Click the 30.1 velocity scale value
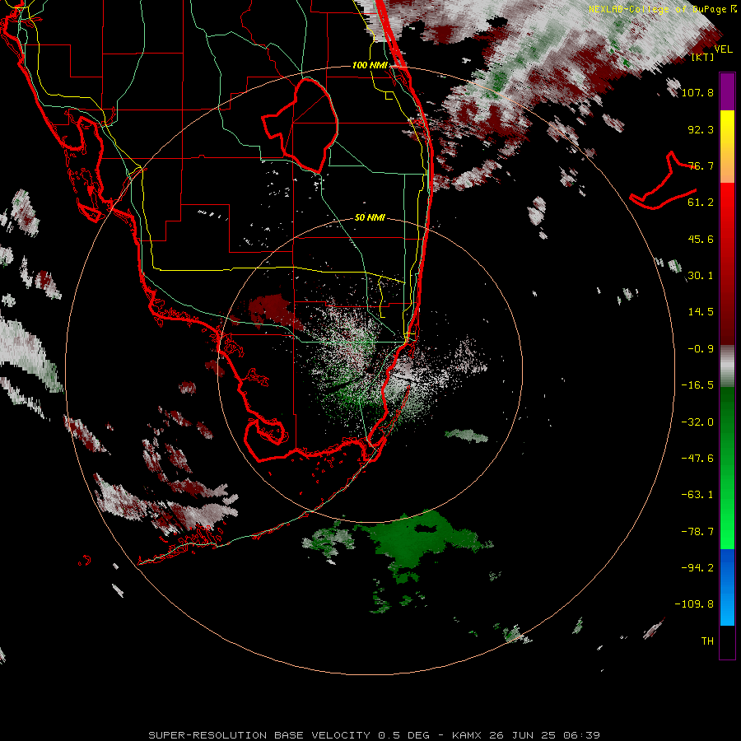The image size is (741, 741). (701, 276)
